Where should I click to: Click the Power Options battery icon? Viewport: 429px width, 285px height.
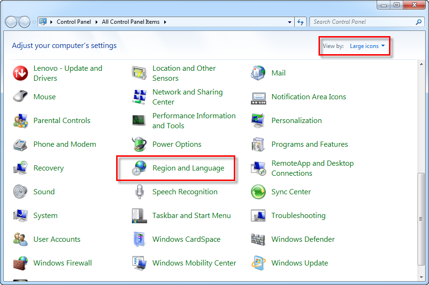(x=139, y=144)
